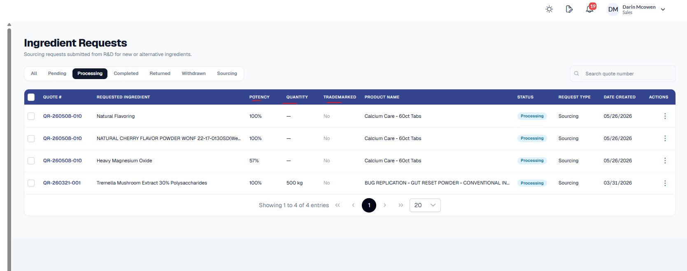
Task: Click the 03/31/2026 date created cell
Action: 617,183
